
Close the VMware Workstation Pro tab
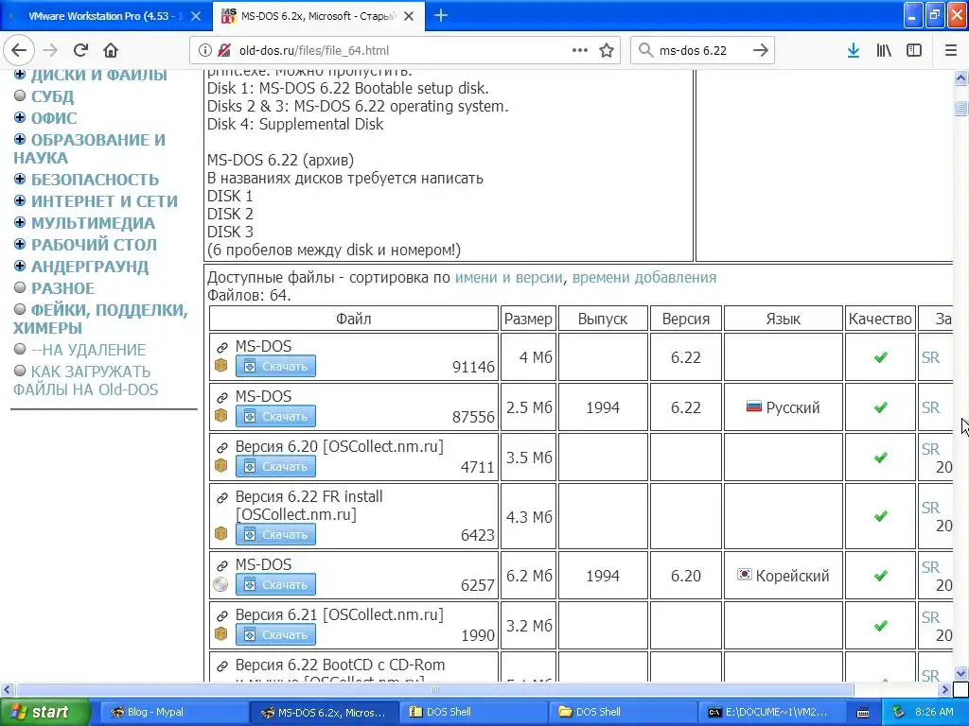point(196,16)
